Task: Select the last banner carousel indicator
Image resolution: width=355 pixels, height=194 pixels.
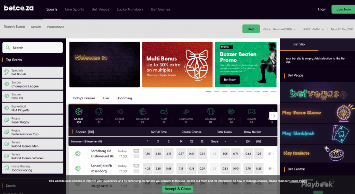Action: (x=274, y=92)
